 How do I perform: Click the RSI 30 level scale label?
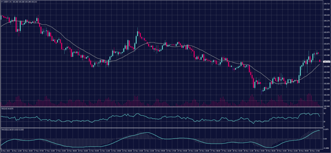click(324, 122)
